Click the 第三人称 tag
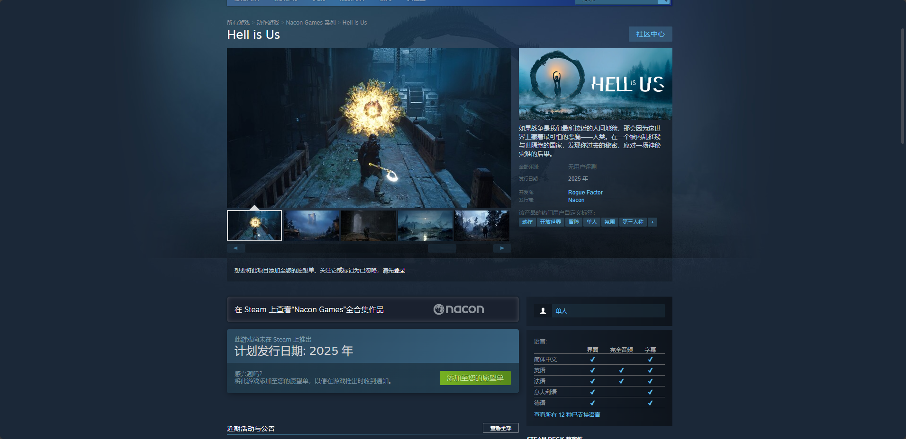 [x=633, y=222]
